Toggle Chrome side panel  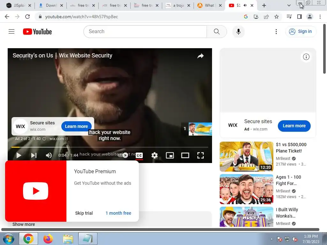pos(300,17)
